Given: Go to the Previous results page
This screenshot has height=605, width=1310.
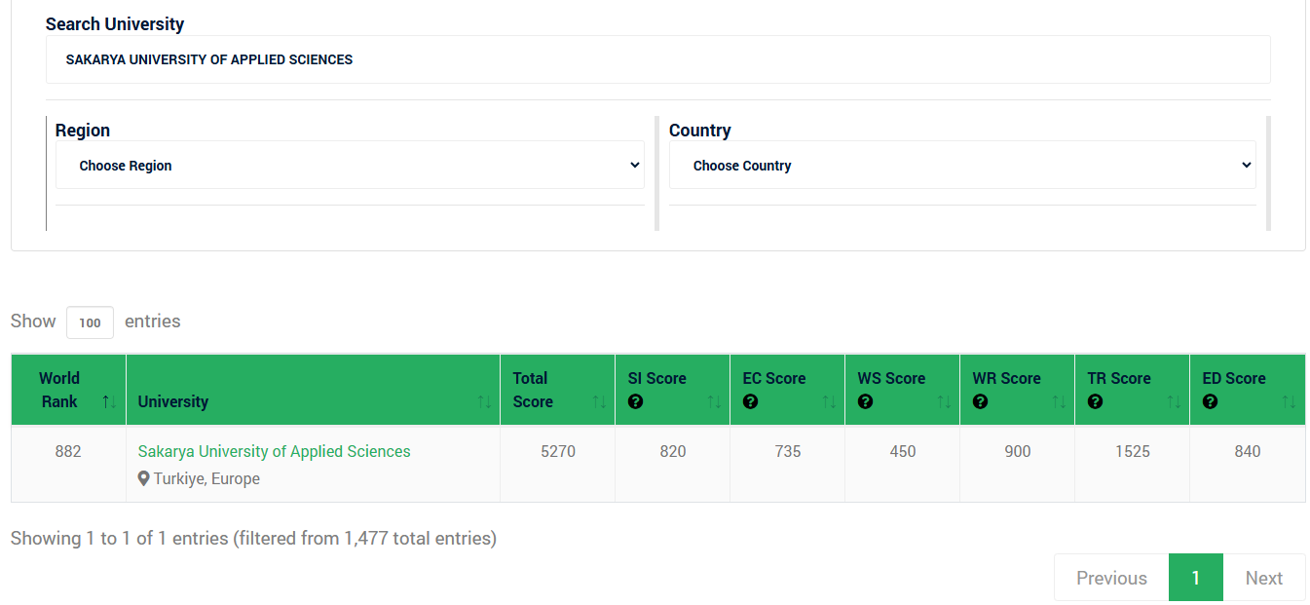Looking at the screenshot, I should click(1111, 578).
